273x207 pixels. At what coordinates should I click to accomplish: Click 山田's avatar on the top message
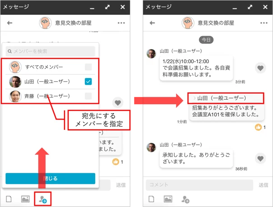[151, 54]
